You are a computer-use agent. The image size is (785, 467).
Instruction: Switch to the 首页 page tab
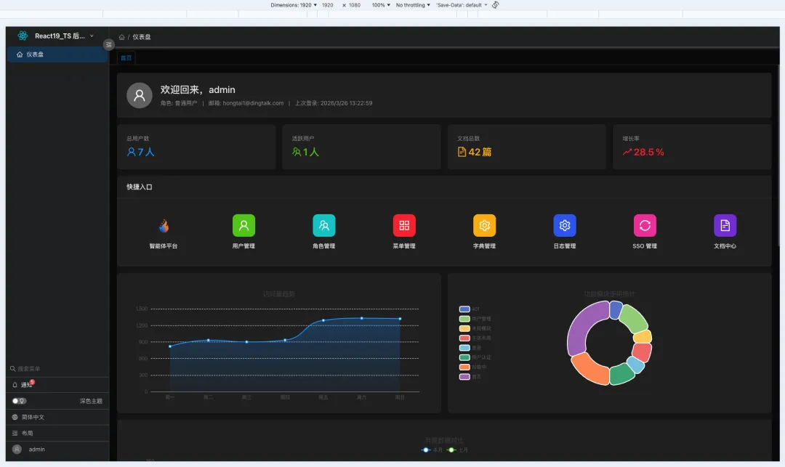pos(126,58)
